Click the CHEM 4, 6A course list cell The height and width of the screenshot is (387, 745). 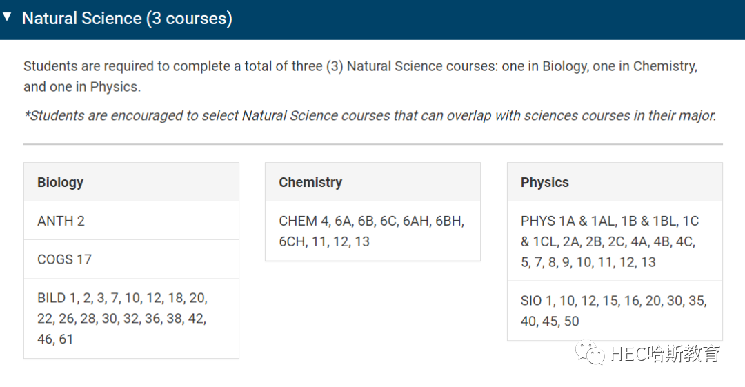pos(372,231)
